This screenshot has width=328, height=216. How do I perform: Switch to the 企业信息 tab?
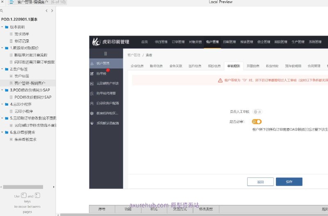137,66
